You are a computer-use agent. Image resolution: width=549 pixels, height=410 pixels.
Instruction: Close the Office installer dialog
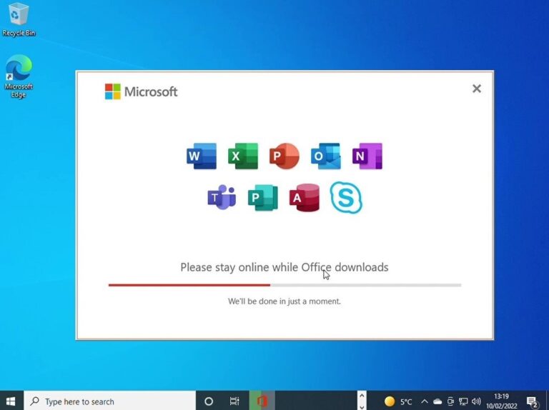pyautogui.click(x=477, y=89)
